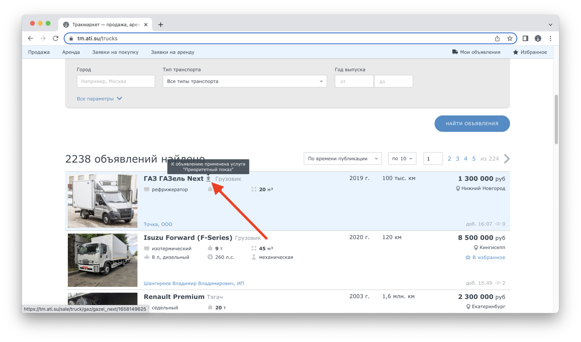Image resolution: width=581 pixels, height=342 pixels.
Task: Click the share icon in address bar
Action: point(497,38)
